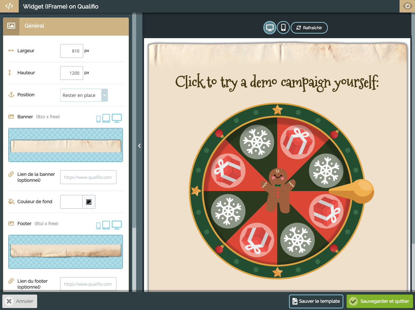Switch to desktop preview mode
The width and height of the screenshot is (415, 310).
coord(270,28)
